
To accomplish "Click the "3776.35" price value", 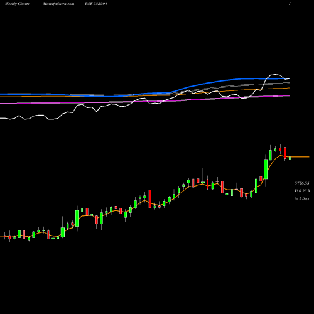I will (302, 183).
